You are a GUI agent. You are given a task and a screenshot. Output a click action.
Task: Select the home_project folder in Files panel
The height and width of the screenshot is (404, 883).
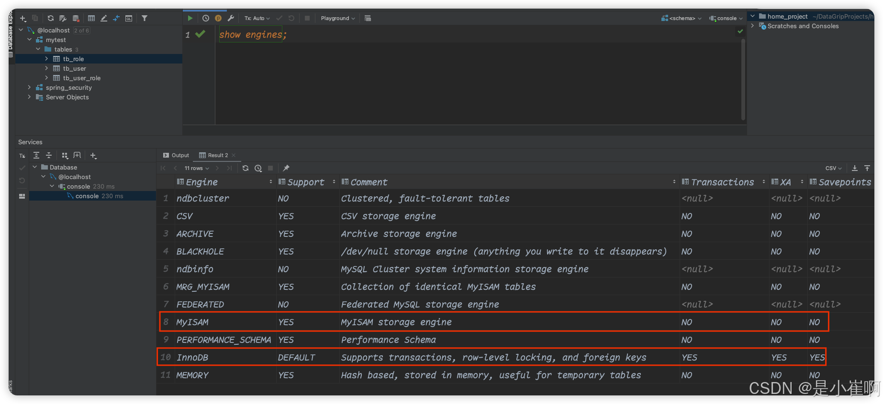coord(787,16)
